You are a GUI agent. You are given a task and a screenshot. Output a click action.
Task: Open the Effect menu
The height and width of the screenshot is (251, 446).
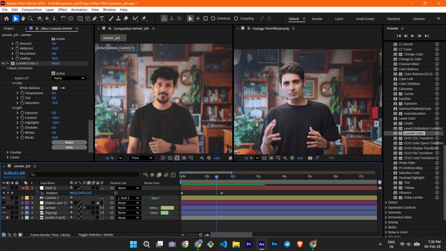click(62, 10)
